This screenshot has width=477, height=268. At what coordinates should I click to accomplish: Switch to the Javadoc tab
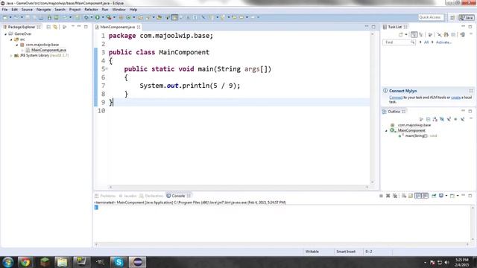coord(127,196)
